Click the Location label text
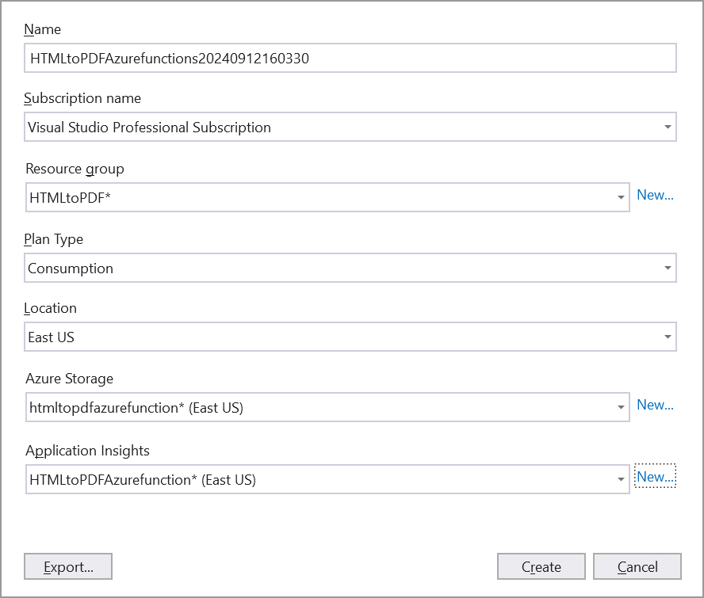This screenshot has width=704, height=598. pyautogui.click(x=50, y=308)
